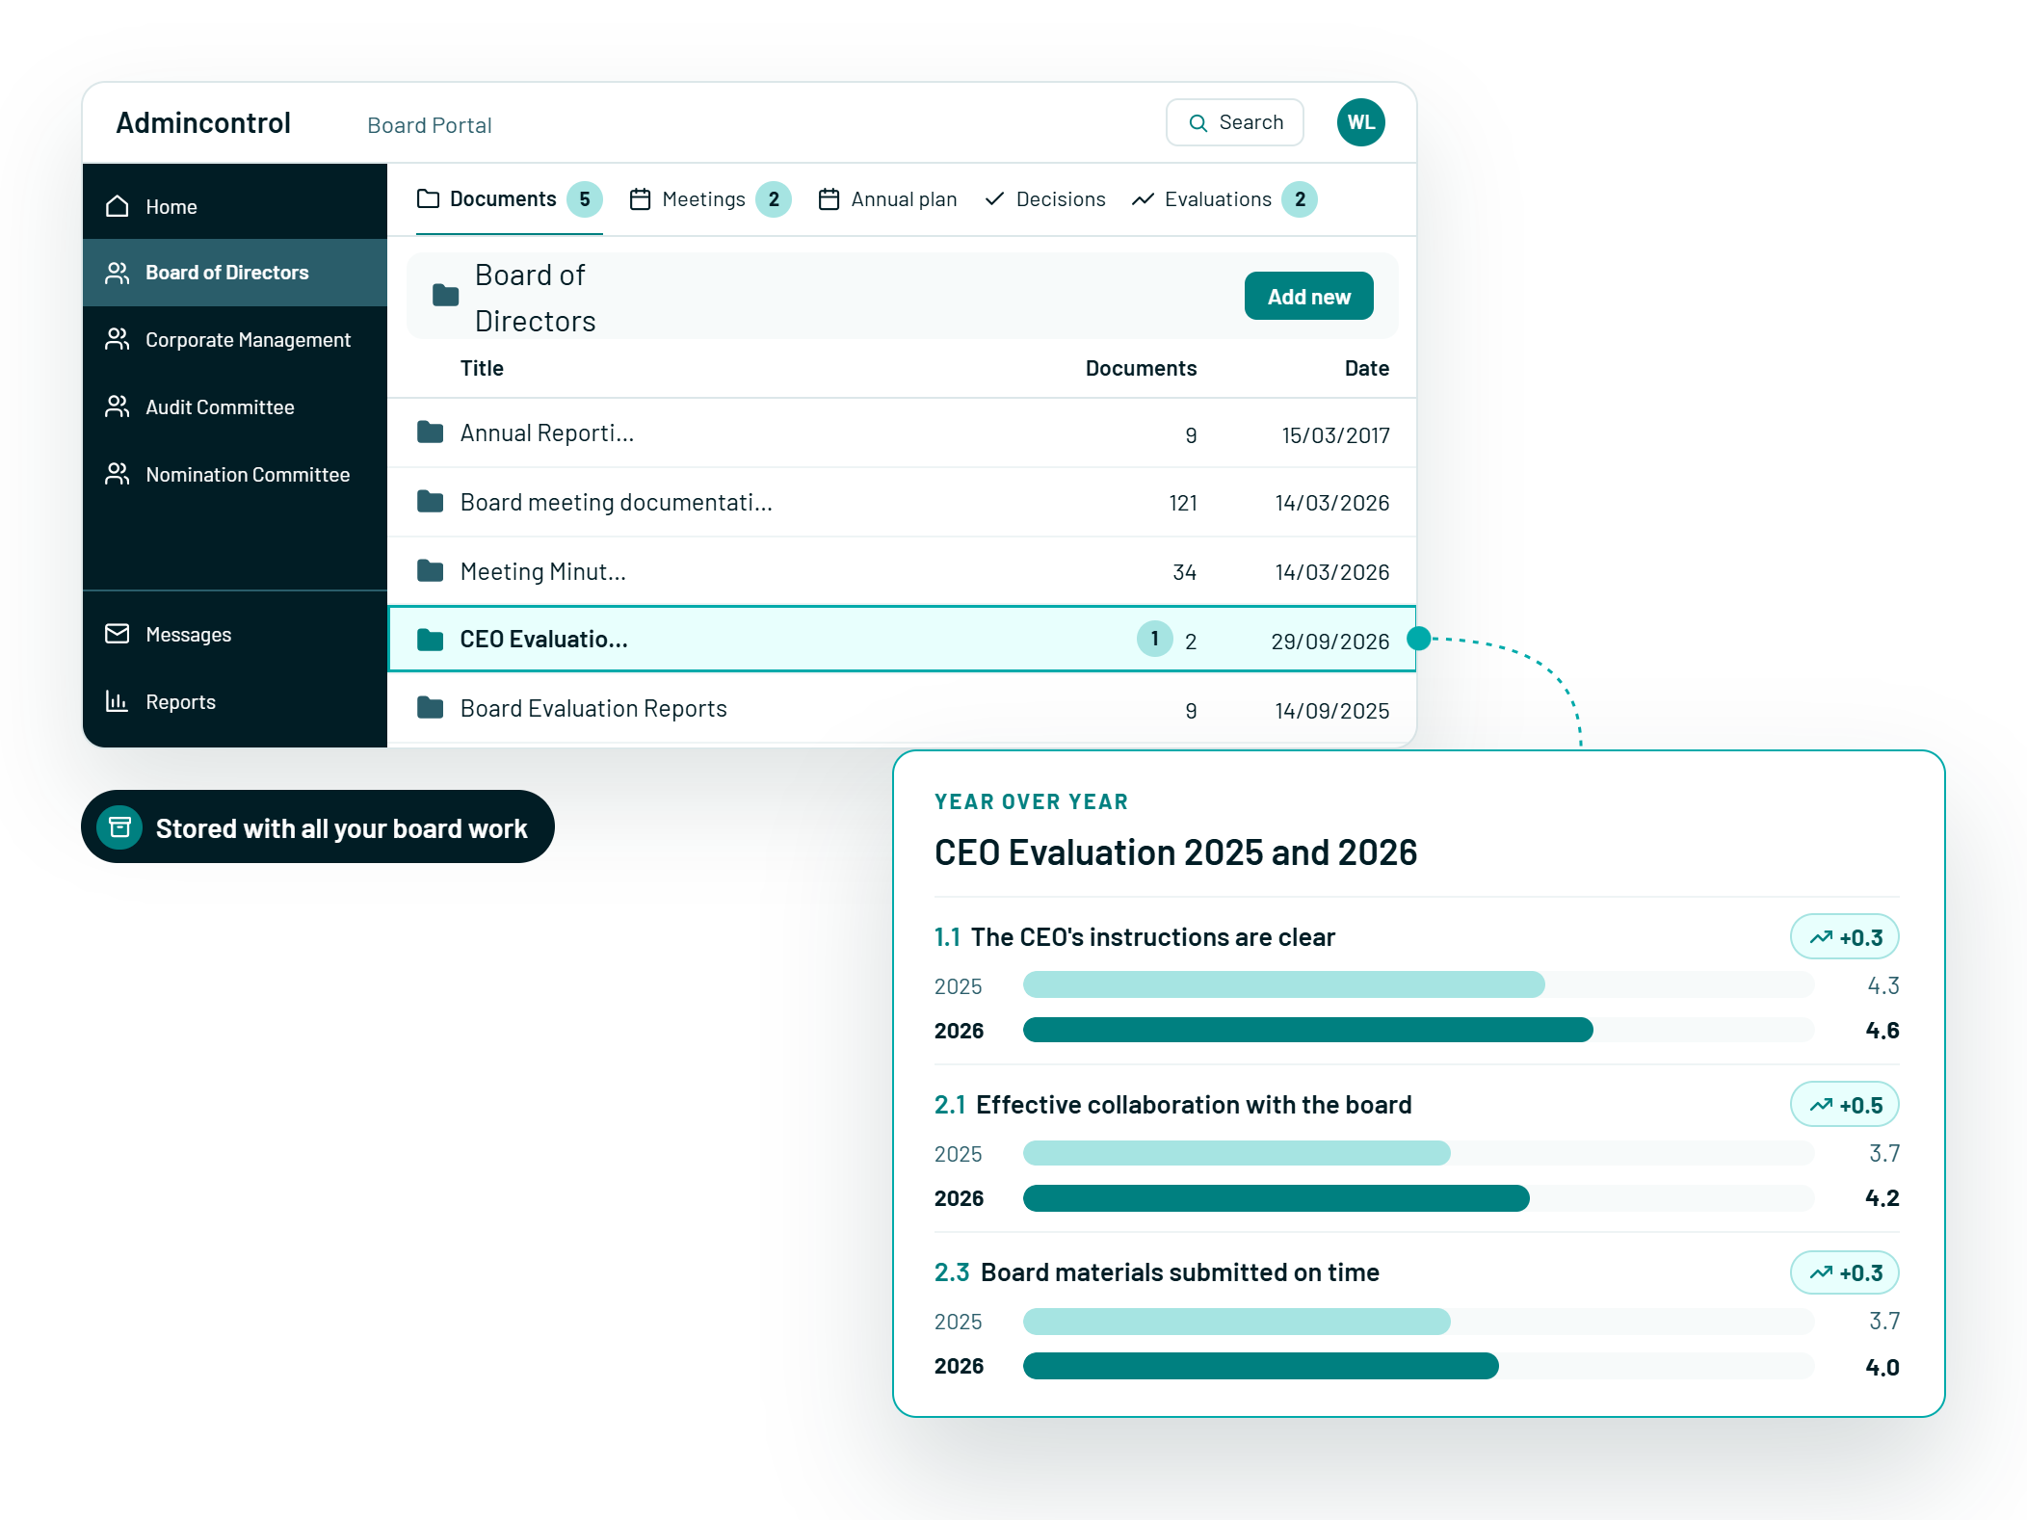Viewport: 2027px width, 1520px height.
Task: Select the CEO Evaluatio... row title
Action: pyautogui.click(x=543, y=640)
